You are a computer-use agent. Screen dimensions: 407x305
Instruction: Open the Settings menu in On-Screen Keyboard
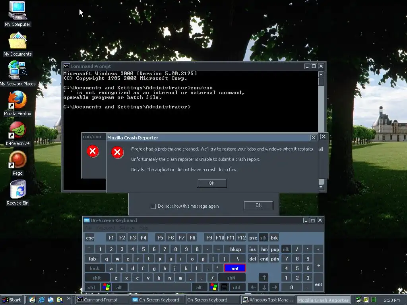(127, 228)
